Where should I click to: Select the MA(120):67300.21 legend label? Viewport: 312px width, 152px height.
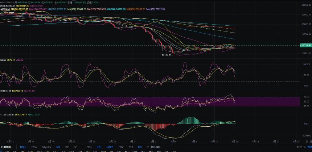pos(57,9)
